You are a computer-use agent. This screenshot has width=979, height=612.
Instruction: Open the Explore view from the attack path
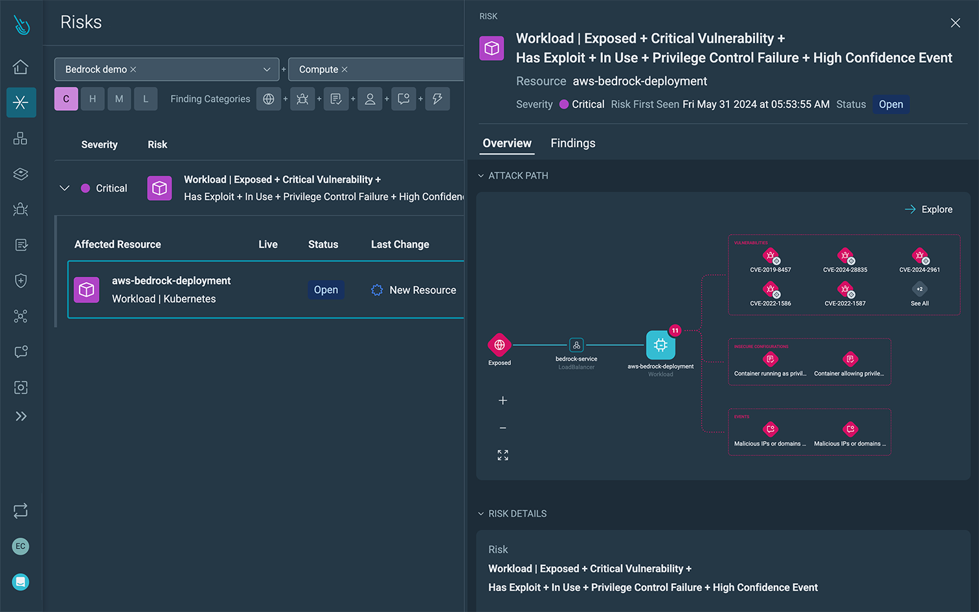click(x=928, y=209)
